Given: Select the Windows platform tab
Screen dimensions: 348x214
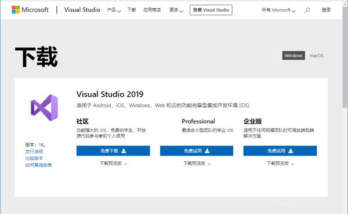Looking at the screenshot, I should (x=293, y=56).
